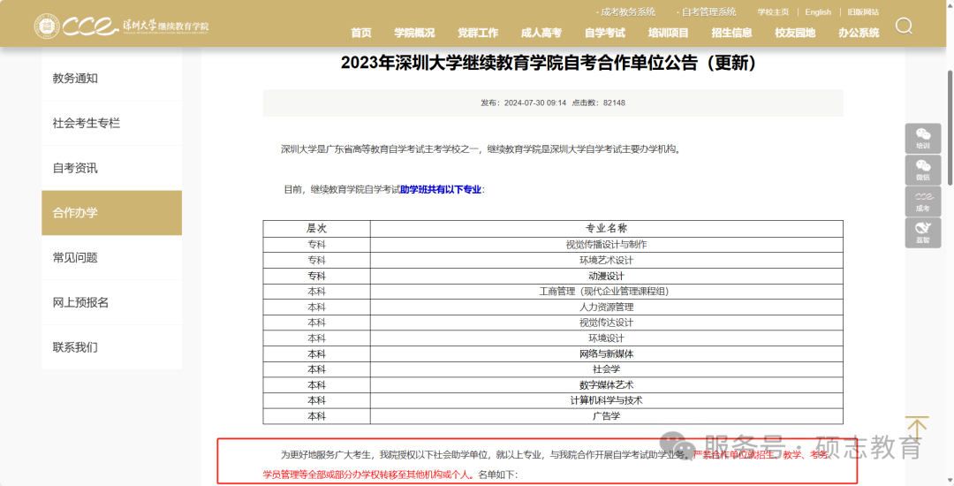The image size is (954, 486).
Task: Open the 办公系统 nav menu
Action: 859,33
